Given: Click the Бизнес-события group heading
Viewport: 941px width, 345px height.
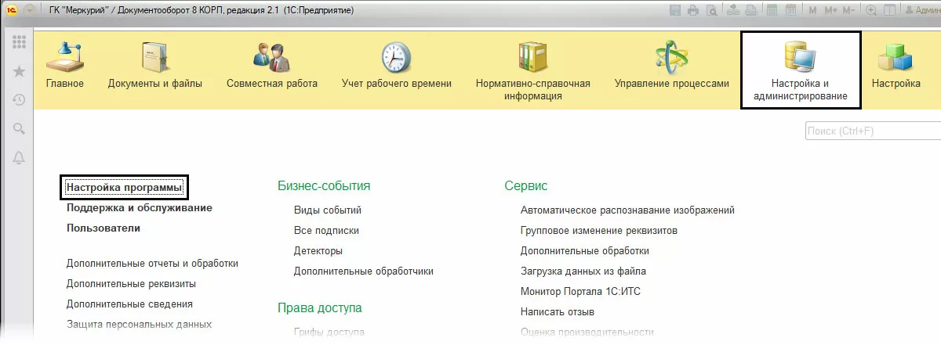Looking at the screenshot, I should click(x=324, y=185).
